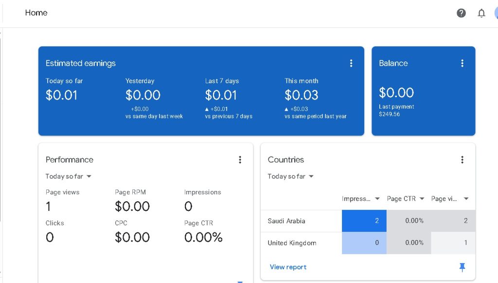
Task: Select the United Kingdom country row
Action: [x=292, y=243]
